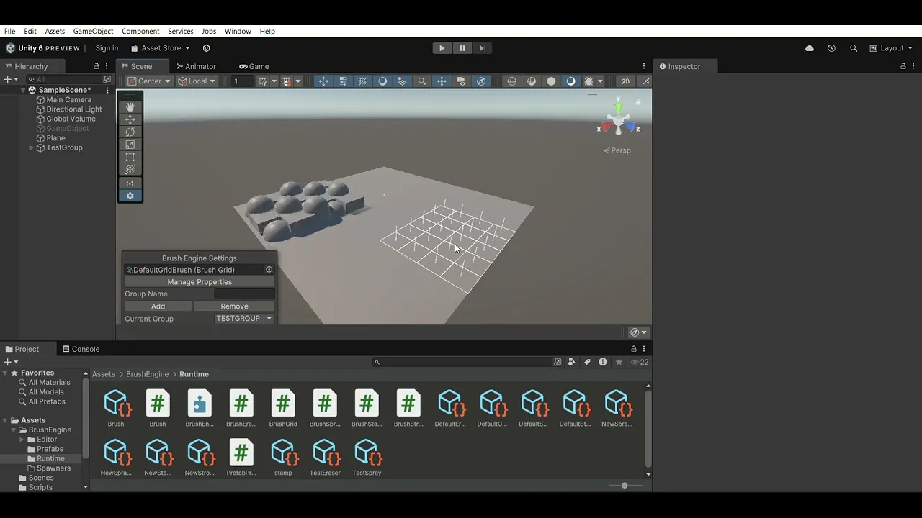The width and height of the screenshot is (922, 518).
Task: Click the favorites star in Project search bar
Action: coord(619,362)
